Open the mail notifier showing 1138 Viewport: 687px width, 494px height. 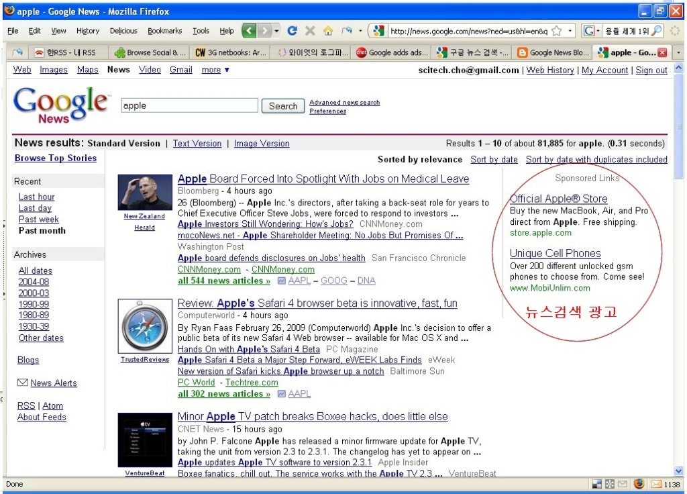click(x=666, y=484)
